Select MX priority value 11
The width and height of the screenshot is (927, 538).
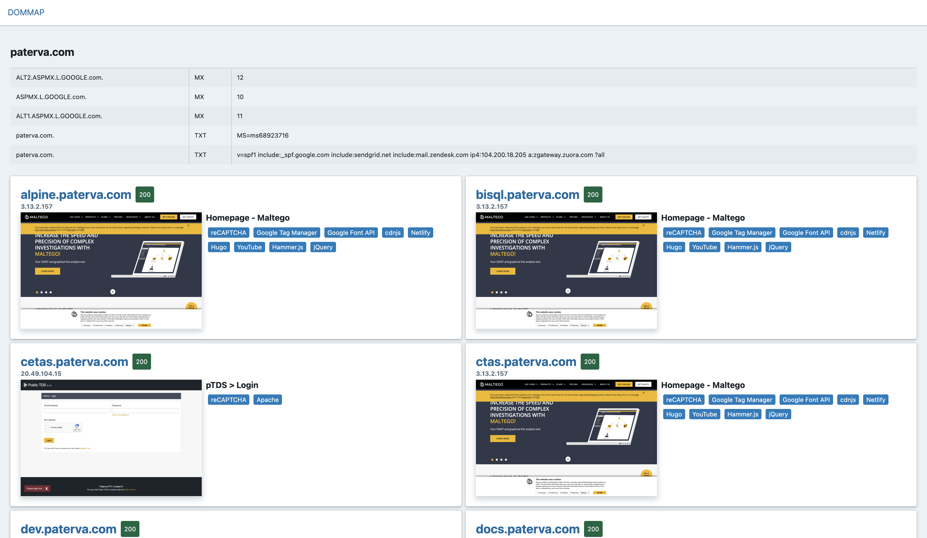point(240,116)
